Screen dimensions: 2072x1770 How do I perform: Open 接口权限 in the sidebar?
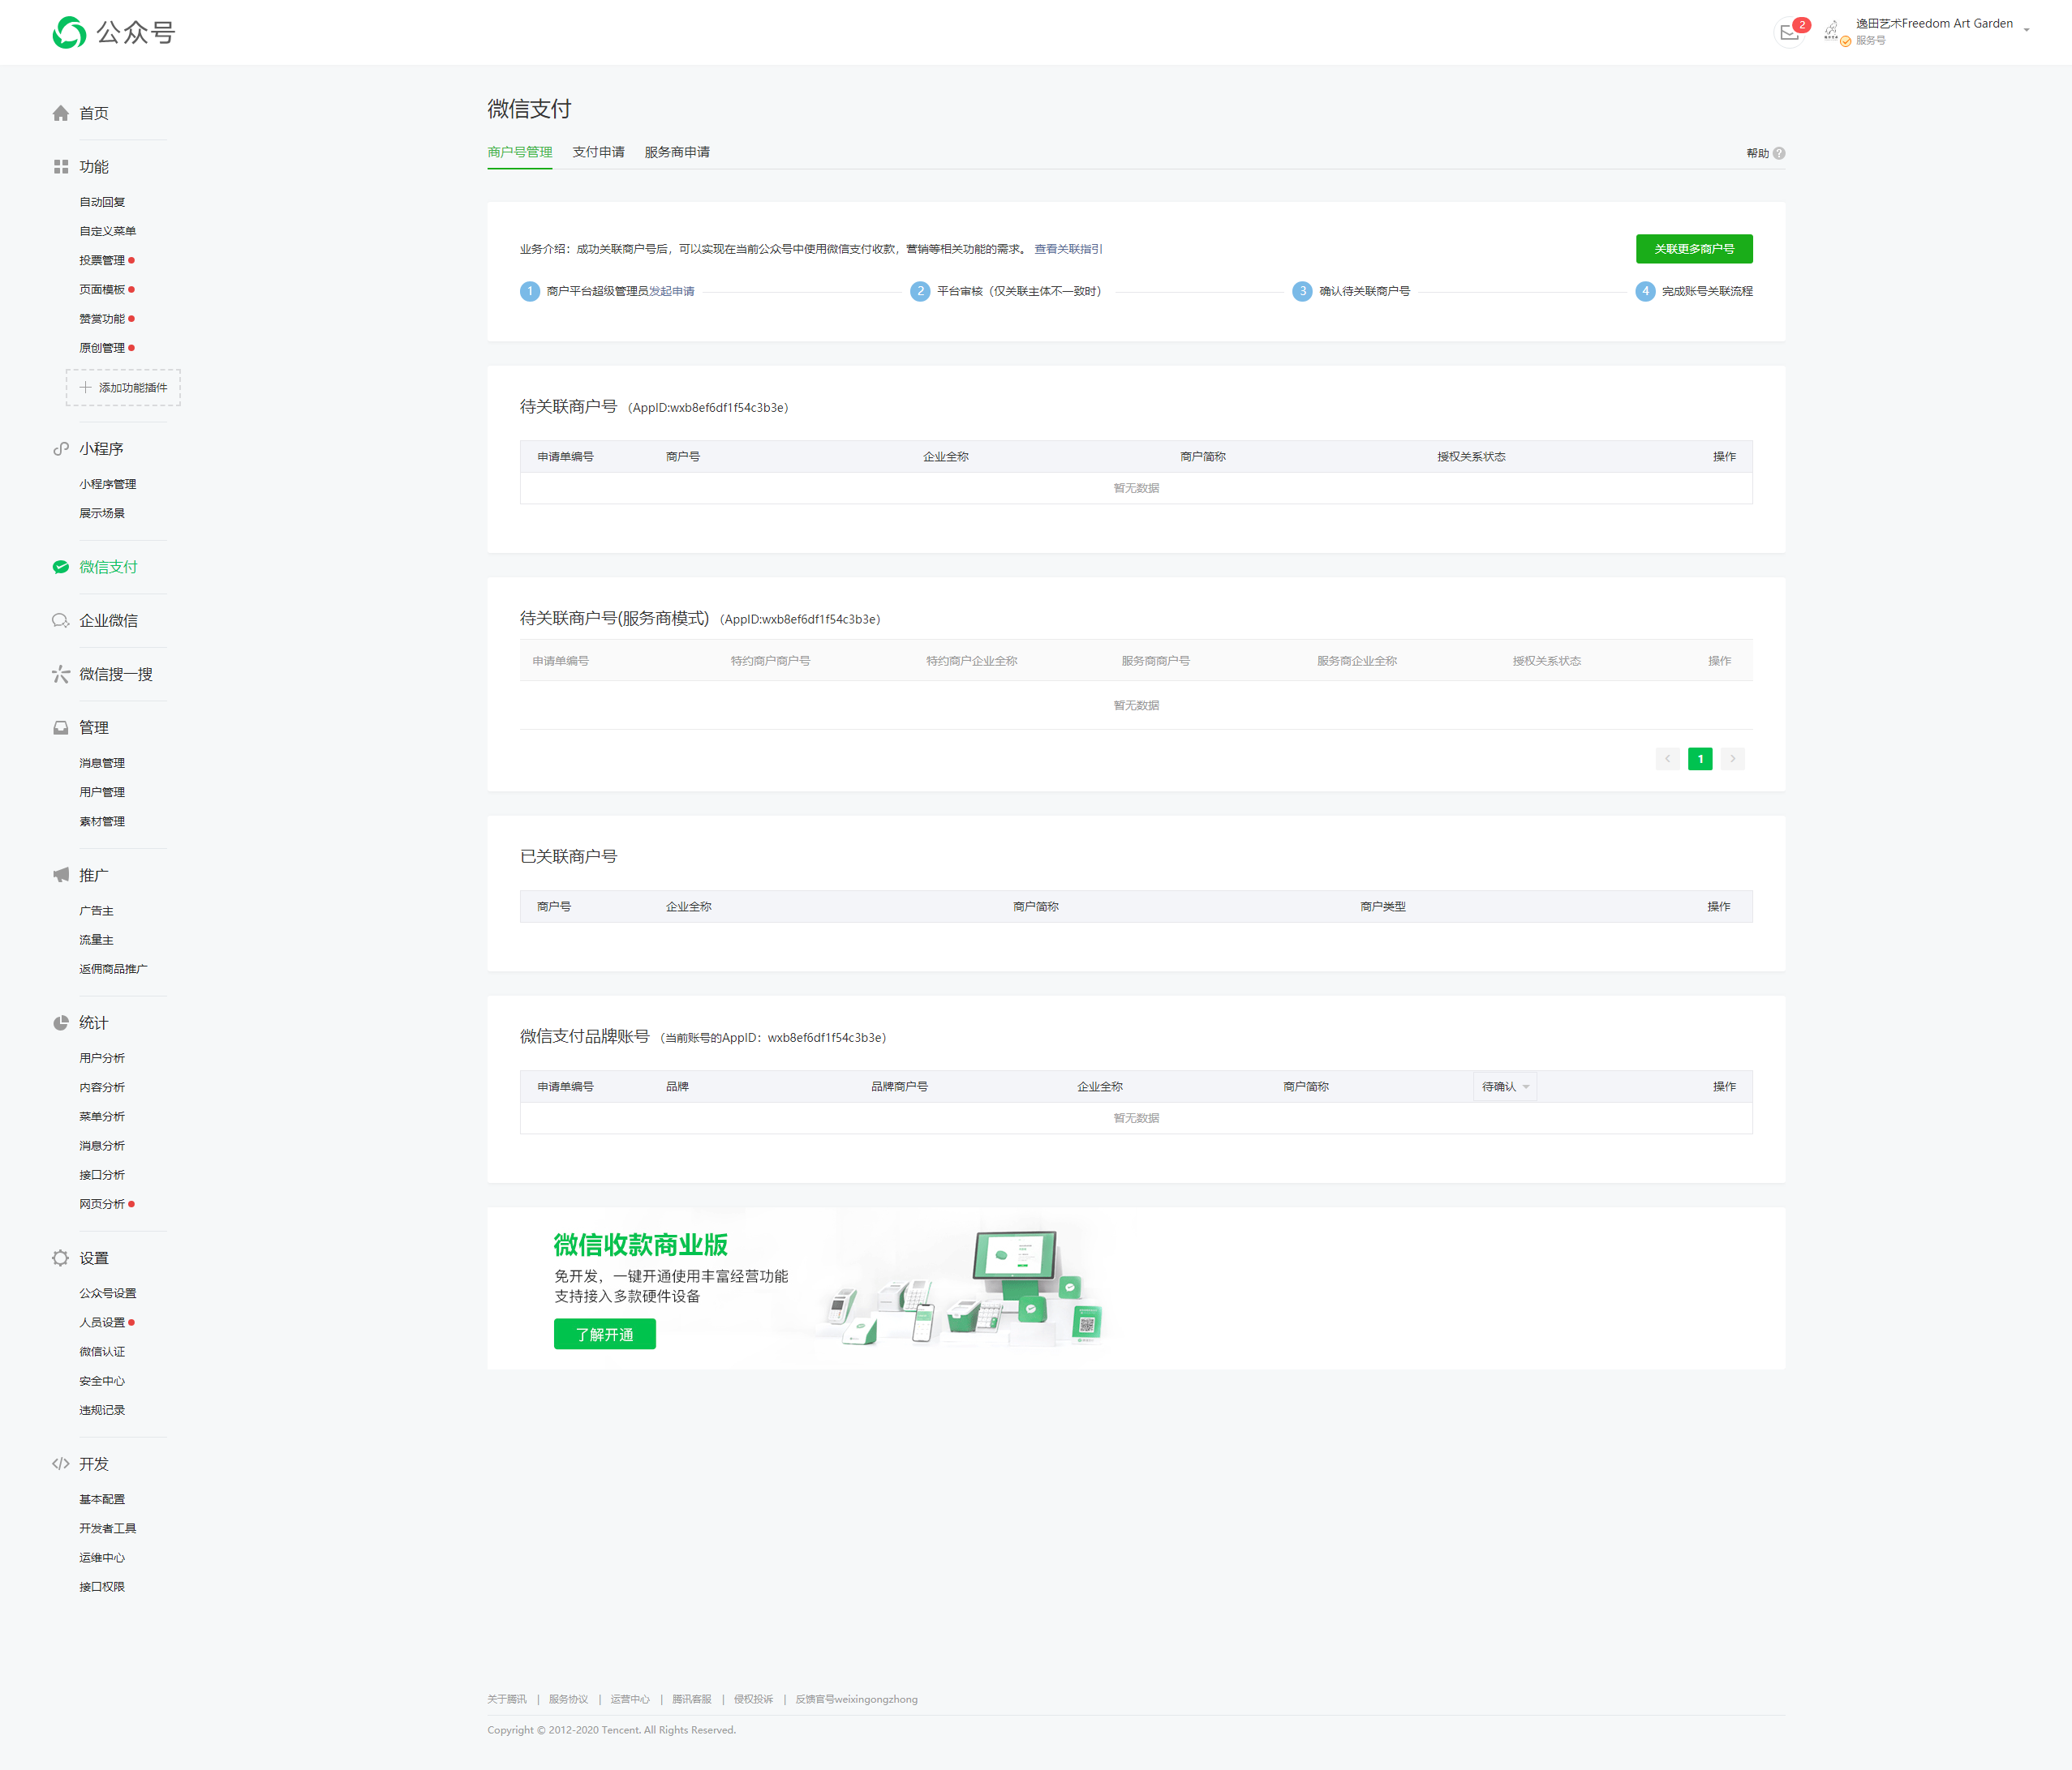pos(102,1587)
